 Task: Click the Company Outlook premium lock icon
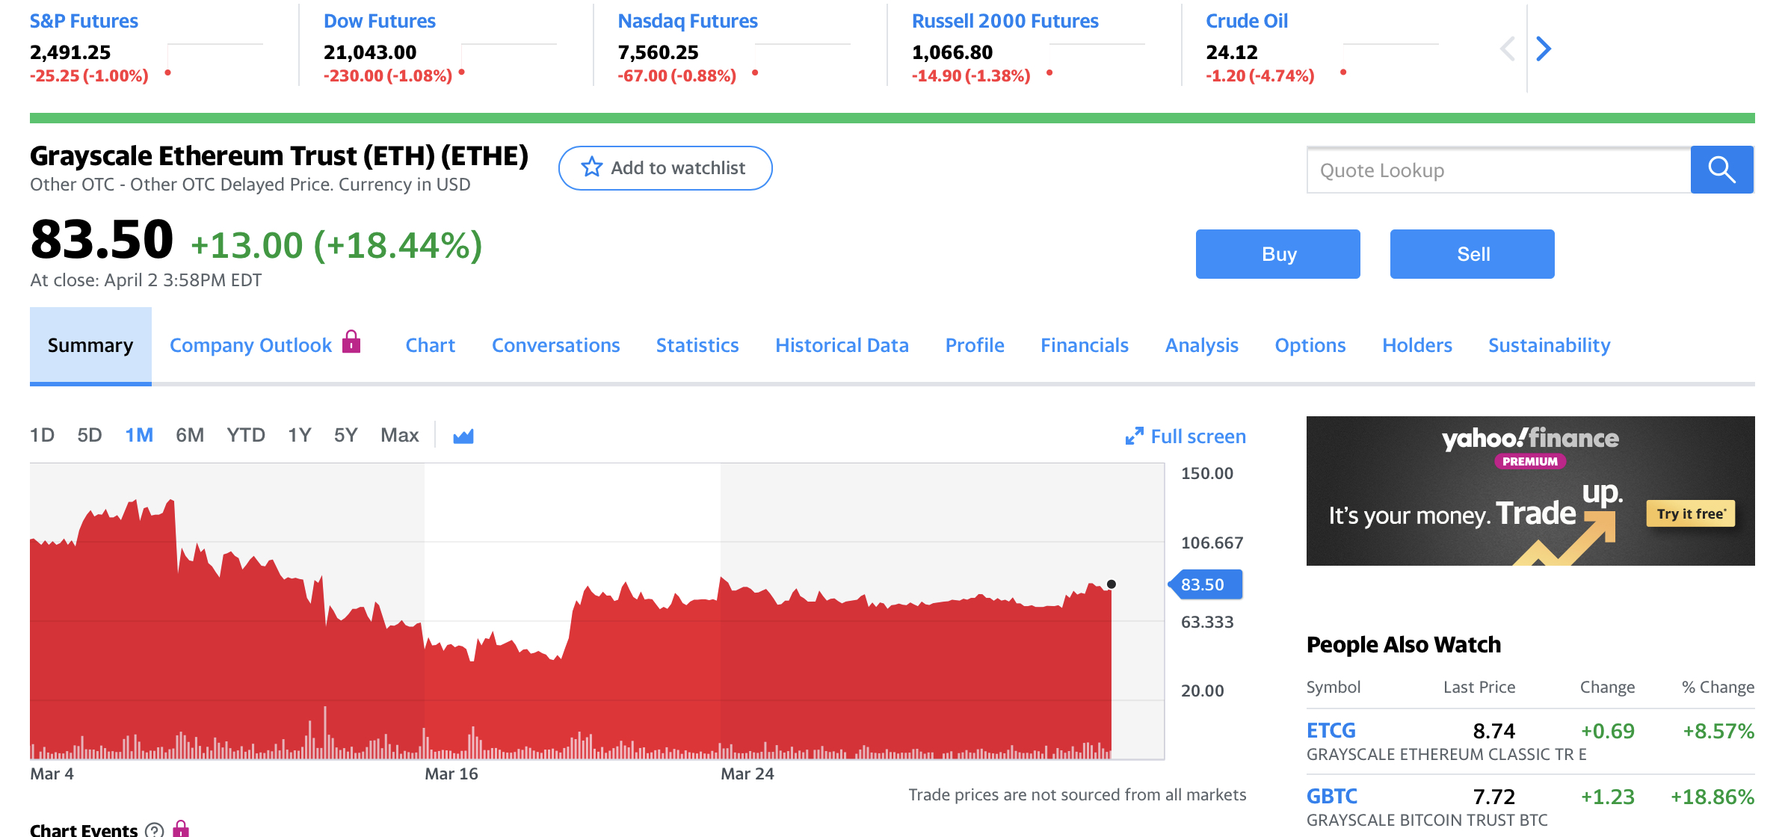[x=351, y=342]
